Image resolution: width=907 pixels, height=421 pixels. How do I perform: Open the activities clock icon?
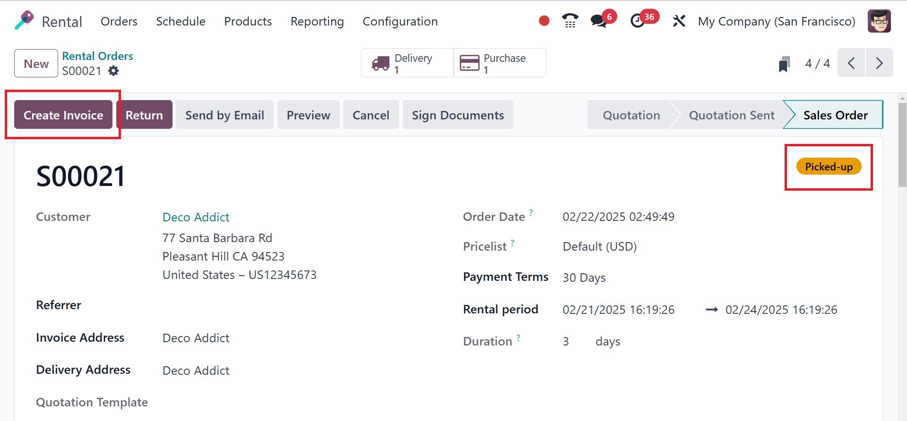point(638,21)
